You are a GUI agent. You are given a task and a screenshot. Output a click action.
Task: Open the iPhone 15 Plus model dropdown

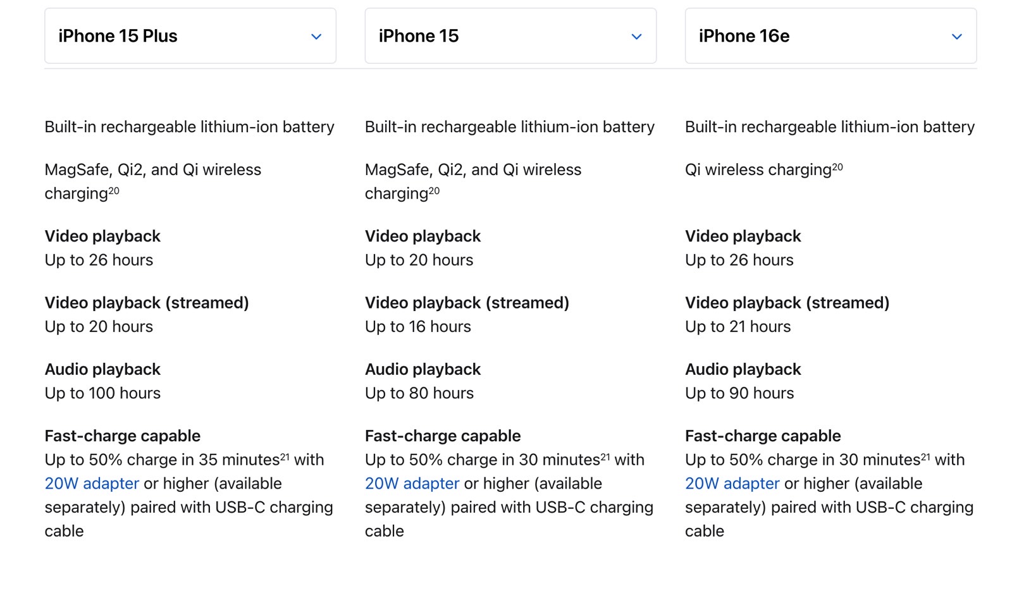pos(190,36)
